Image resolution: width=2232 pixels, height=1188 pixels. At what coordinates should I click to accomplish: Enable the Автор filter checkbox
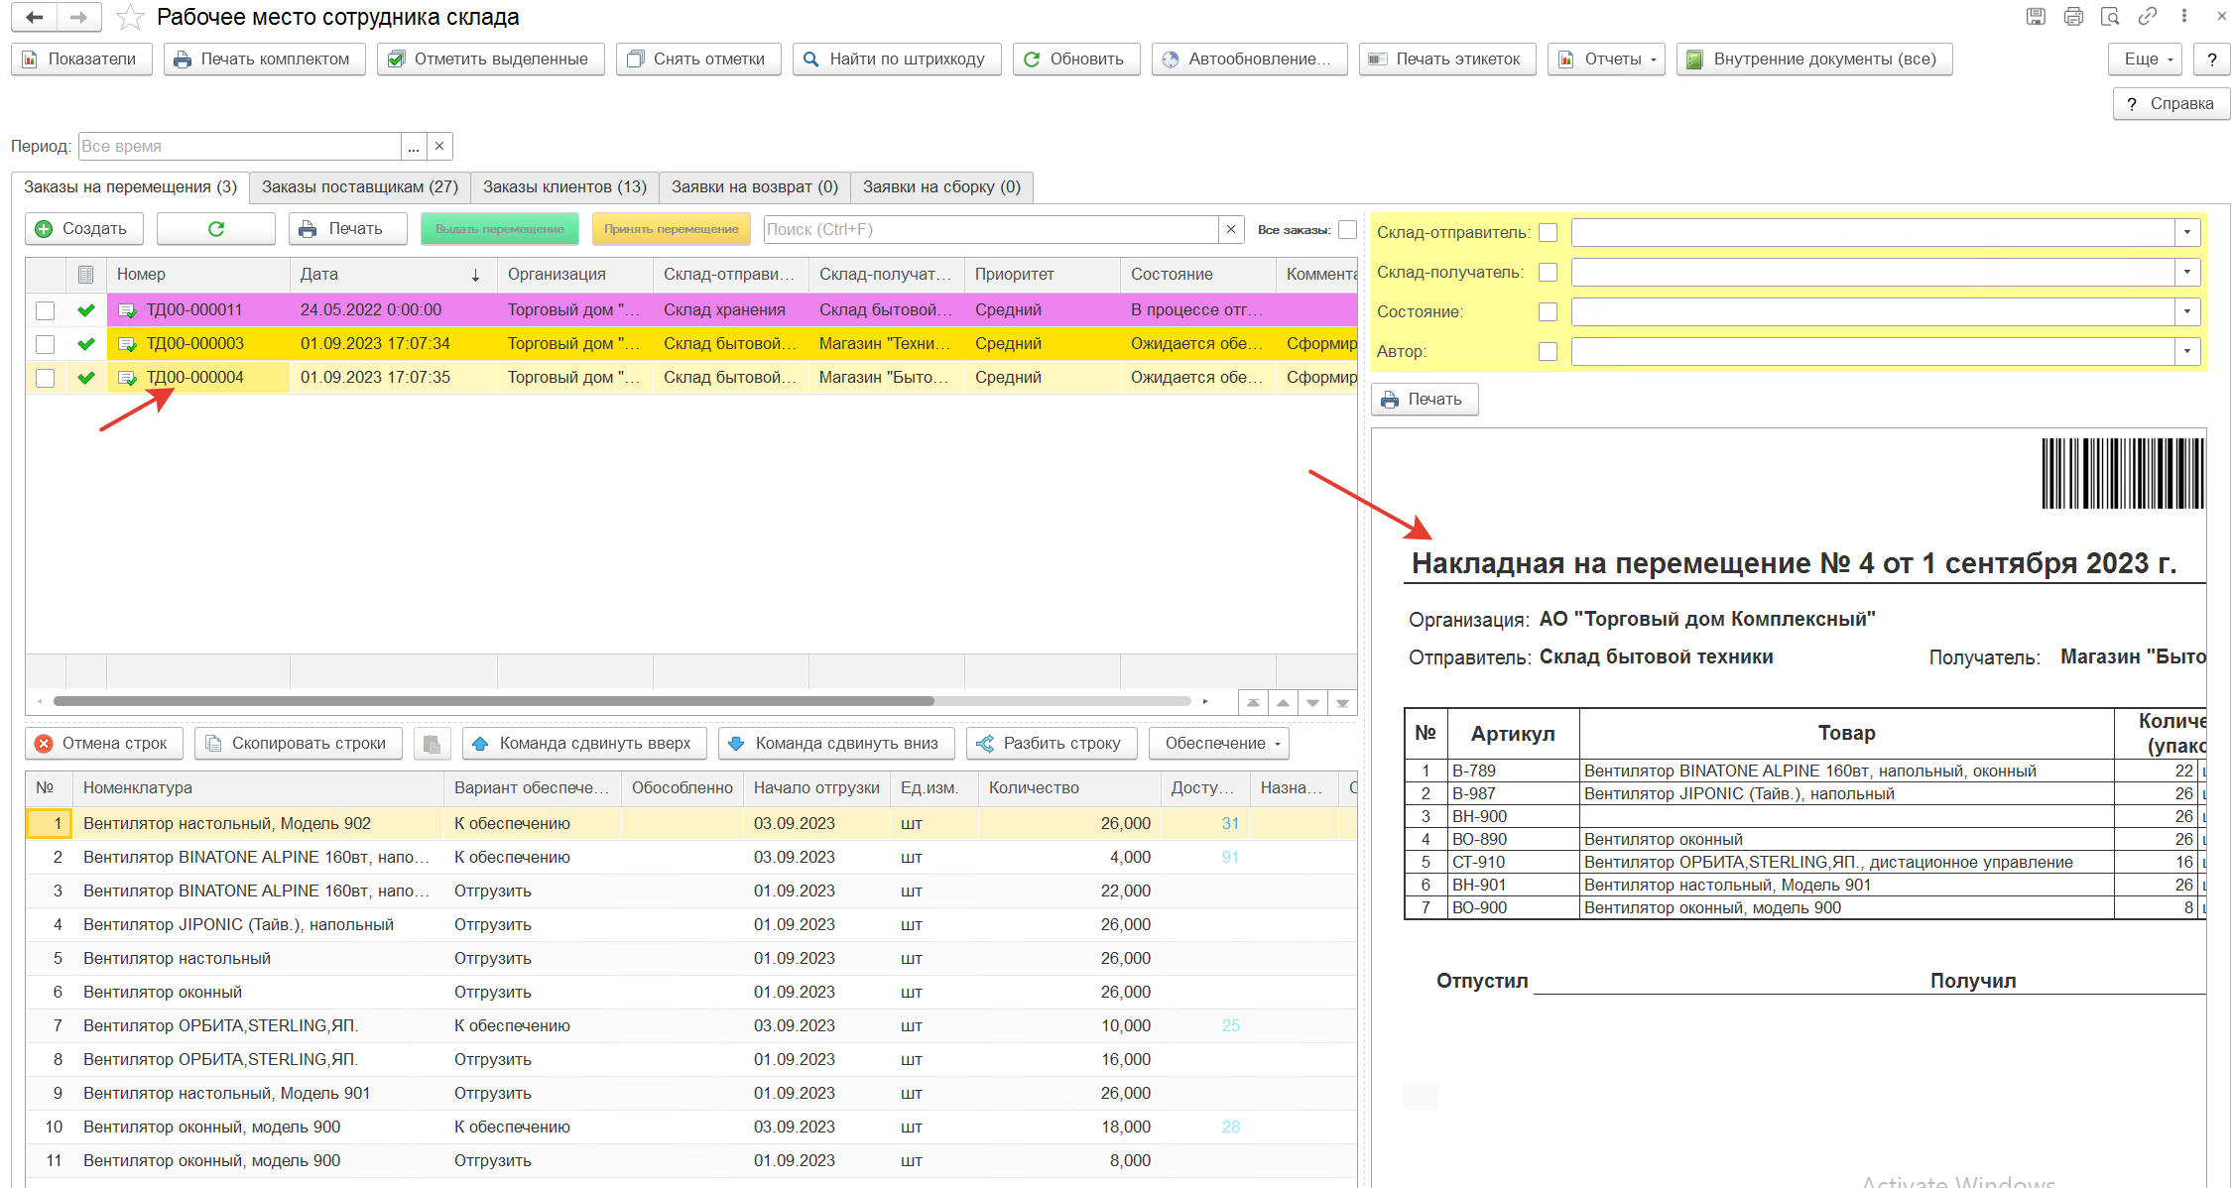point(1548,352)
